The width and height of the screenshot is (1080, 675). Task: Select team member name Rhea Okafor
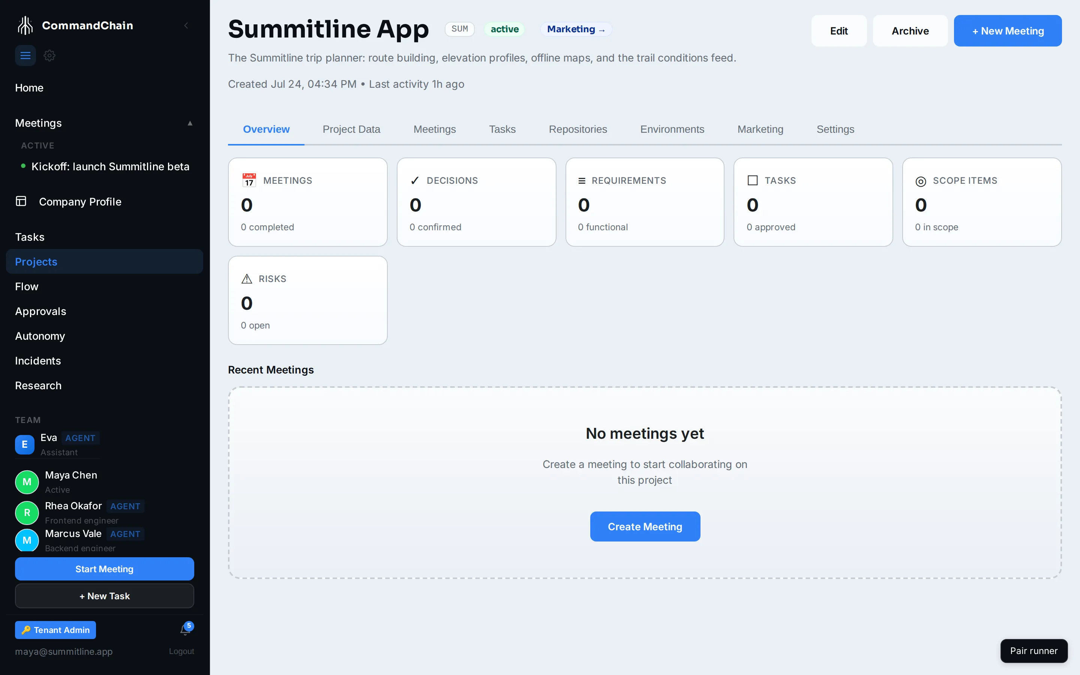point(73,506)
